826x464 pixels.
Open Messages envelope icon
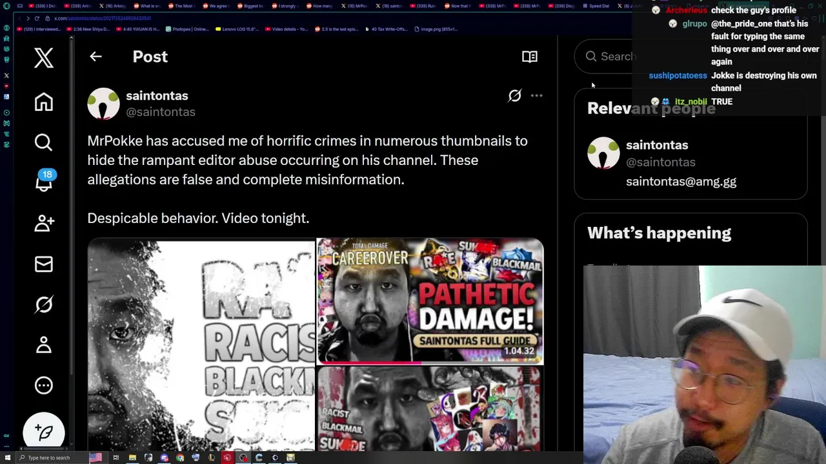click(44, 264)
